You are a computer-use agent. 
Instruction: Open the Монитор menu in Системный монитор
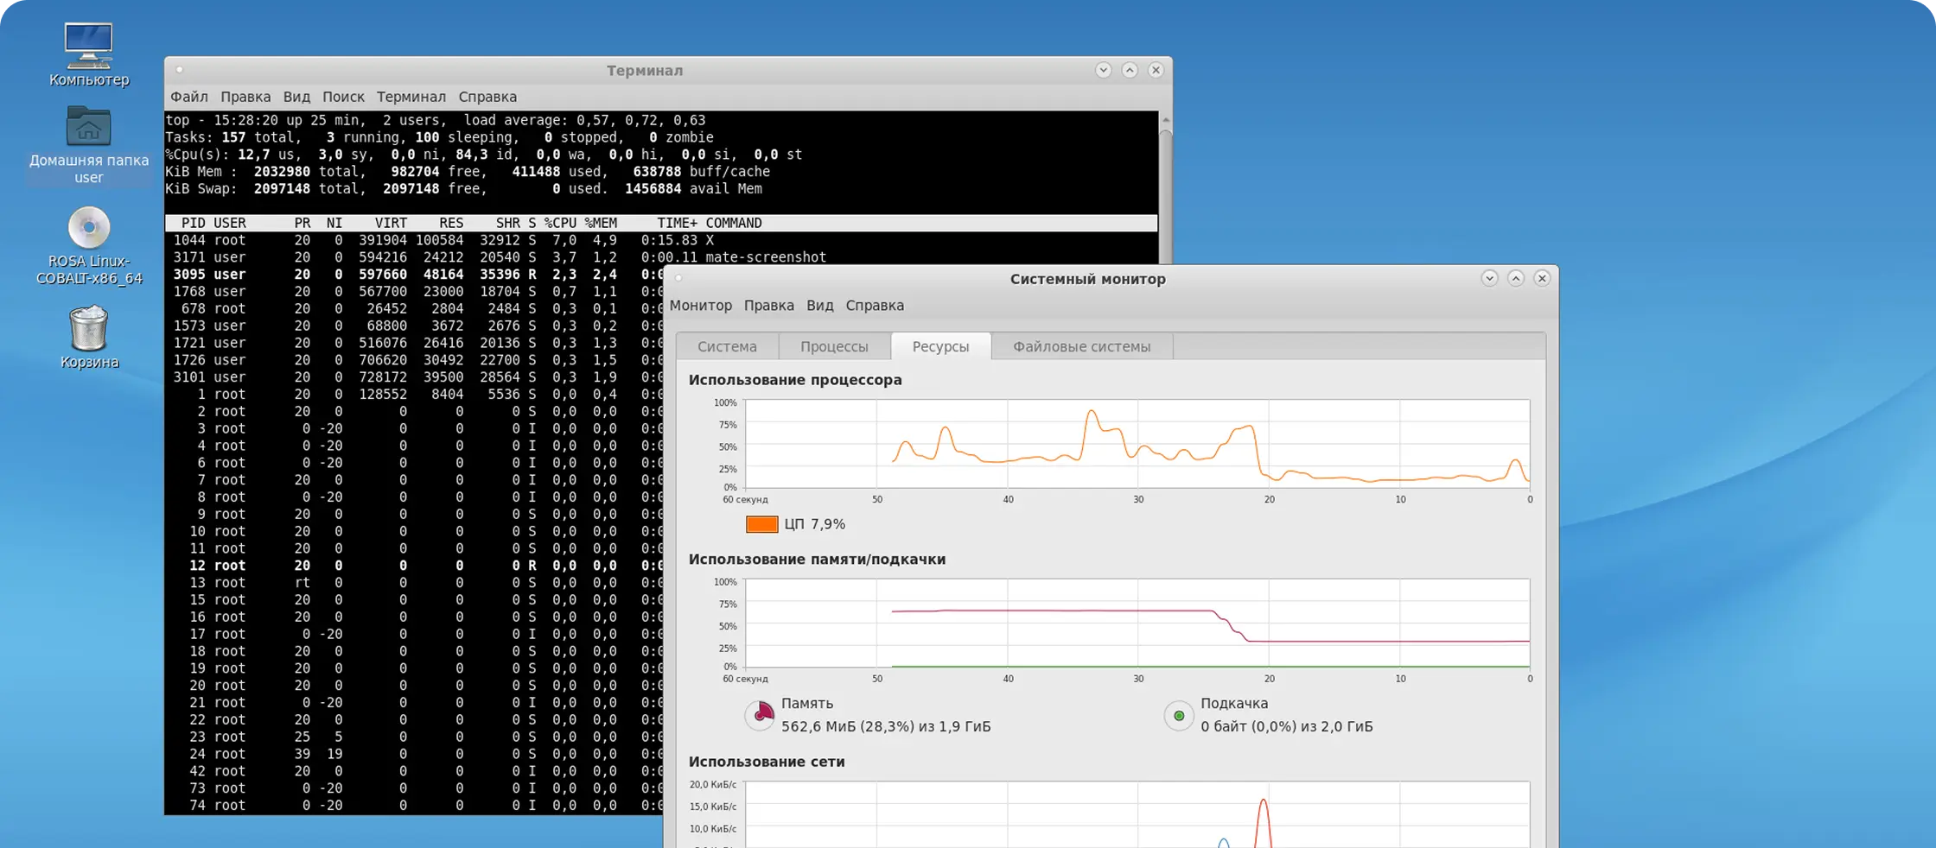[x=701, y=305]
